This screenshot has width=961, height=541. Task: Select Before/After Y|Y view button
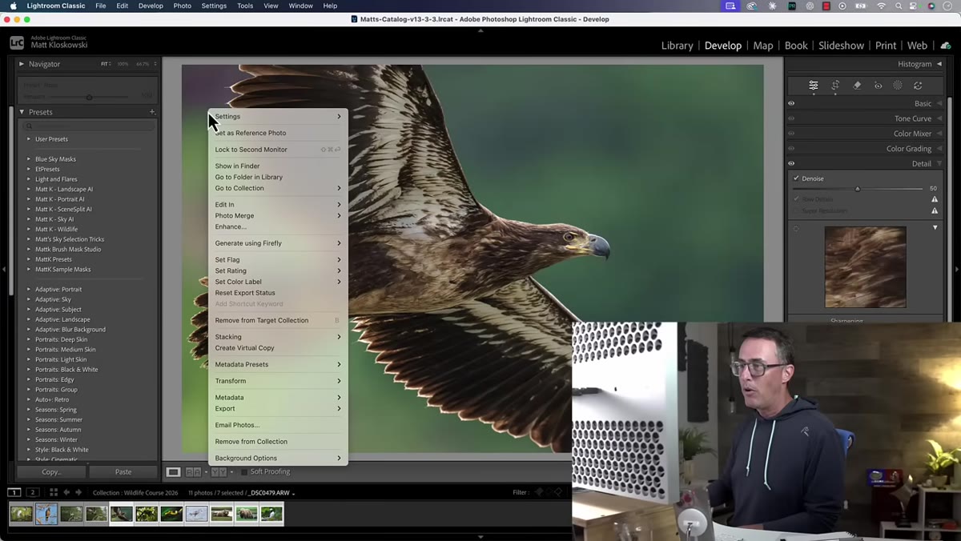pos(218,472)
